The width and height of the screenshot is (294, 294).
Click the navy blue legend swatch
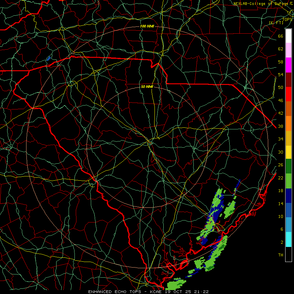coord(288,196)
